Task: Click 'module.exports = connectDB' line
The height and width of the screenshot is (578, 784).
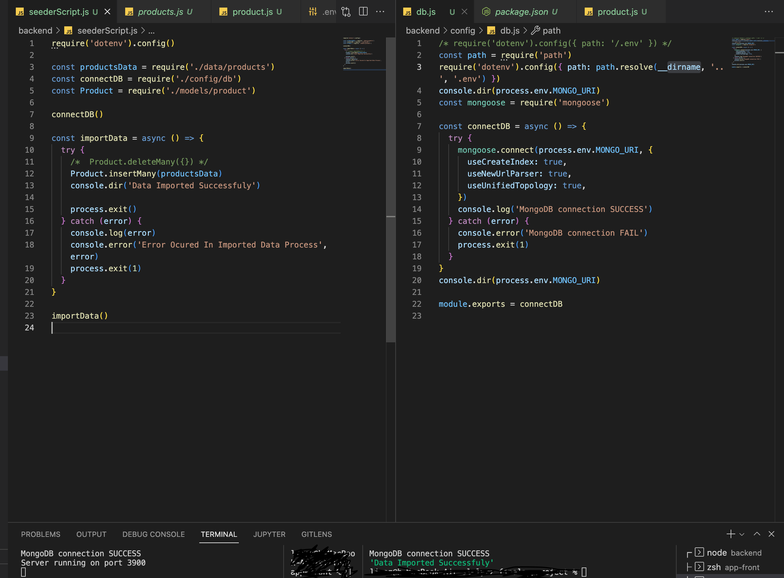Action: 501,304
